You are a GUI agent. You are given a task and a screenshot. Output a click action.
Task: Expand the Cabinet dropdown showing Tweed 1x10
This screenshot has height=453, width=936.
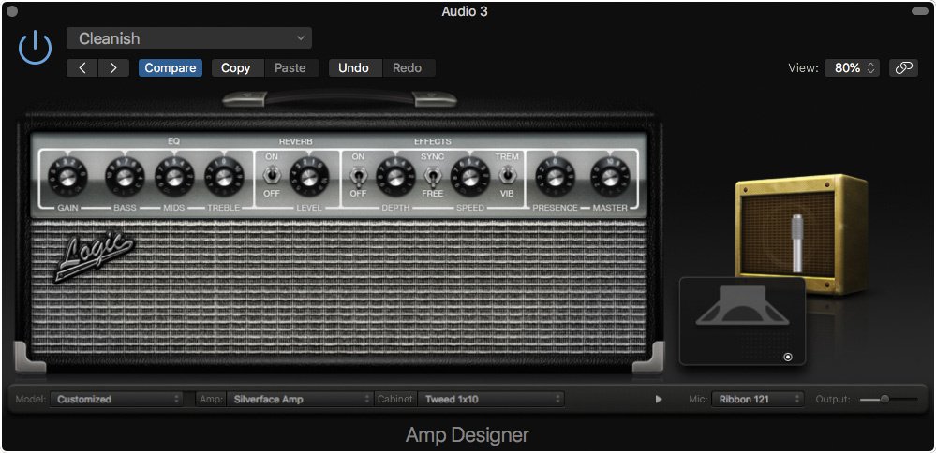pyautogui.click(x=491, y=399)
